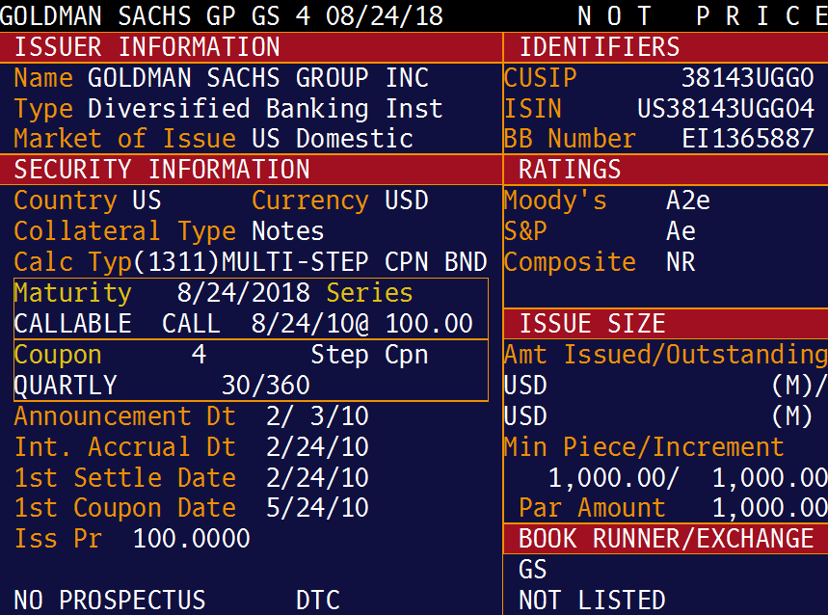The height and width of the screenshot is (615, 828).
Task: Click the ISSUE SIZE section header
Action: click(x=666, y=324)
